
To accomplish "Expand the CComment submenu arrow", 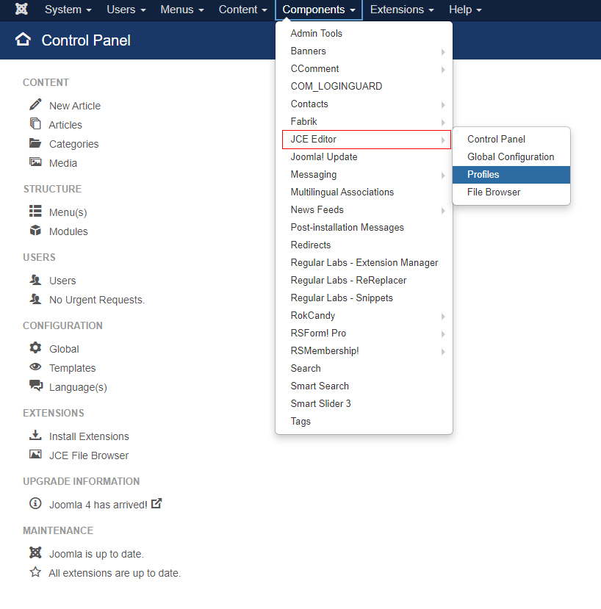I will 443,70.
